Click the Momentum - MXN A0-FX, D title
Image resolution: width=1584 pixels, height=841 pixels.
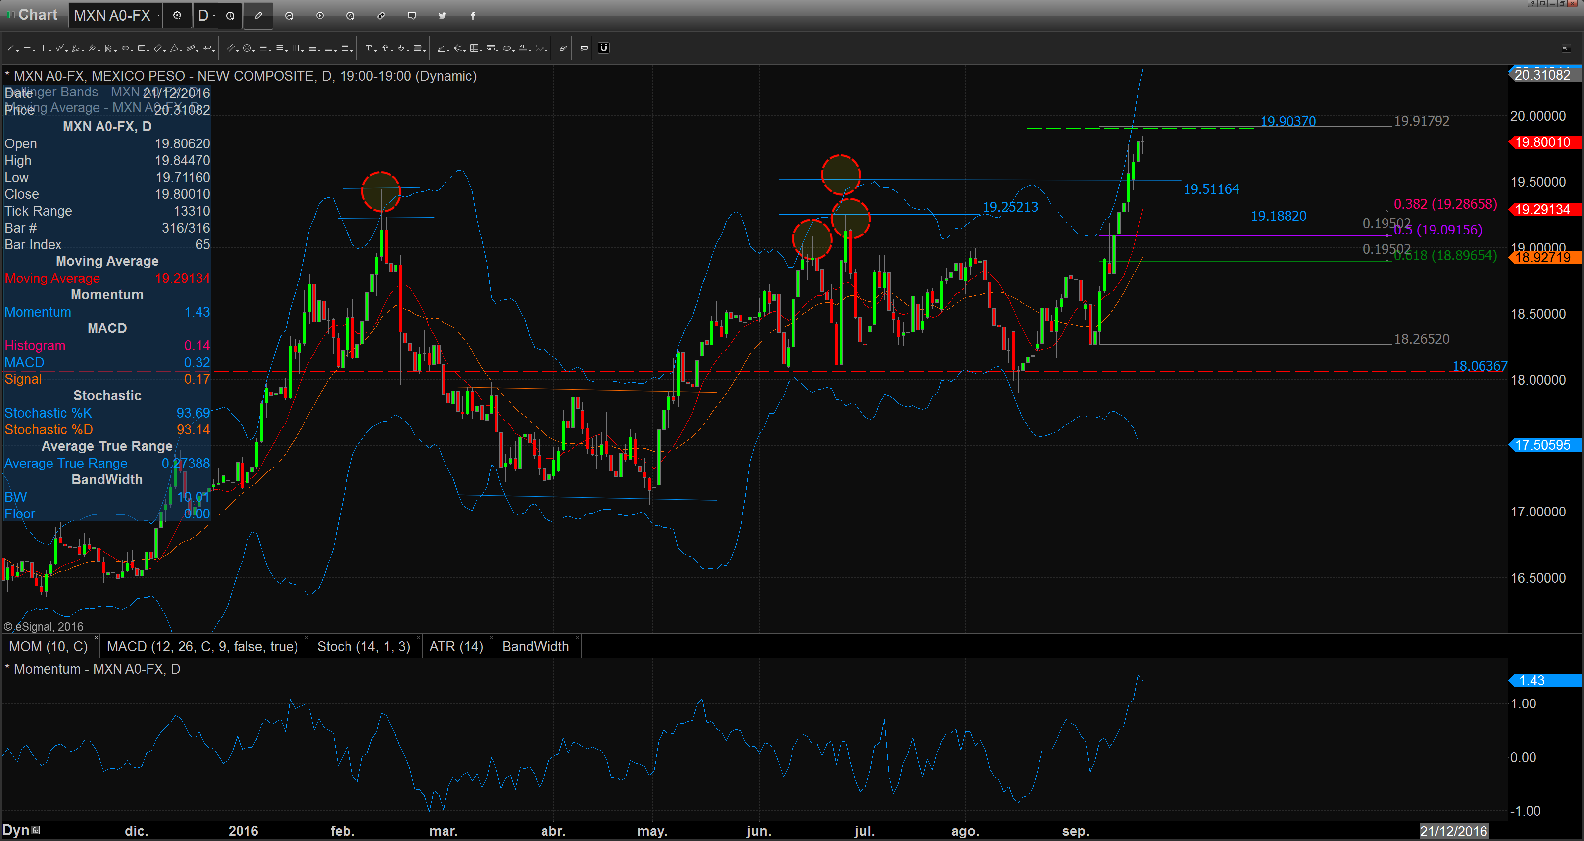(x=97, y=669)
